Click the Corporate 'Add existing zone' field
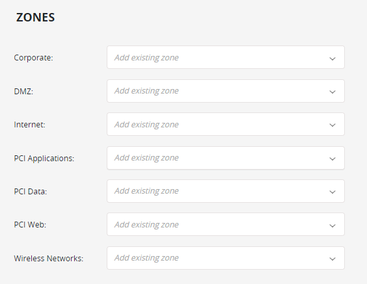Screen dimensions: 367x284 tap(226, 57)
